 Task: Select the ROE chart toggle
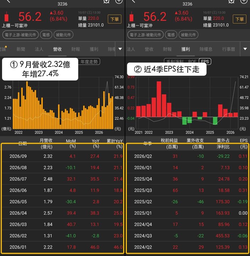[192, 62]
